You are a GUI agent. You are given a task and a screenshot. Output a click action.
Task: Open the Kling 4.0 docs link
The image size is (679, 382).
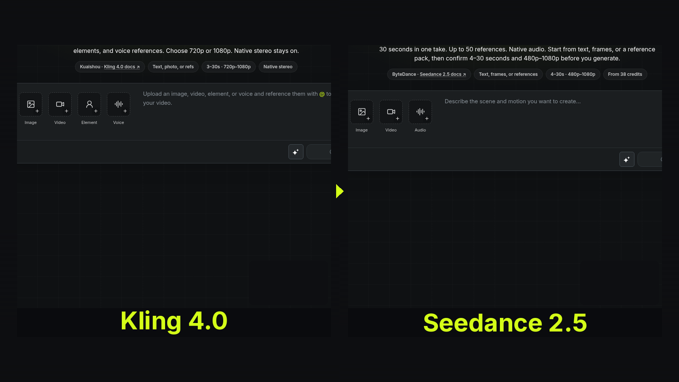click(x=122, y=67)
